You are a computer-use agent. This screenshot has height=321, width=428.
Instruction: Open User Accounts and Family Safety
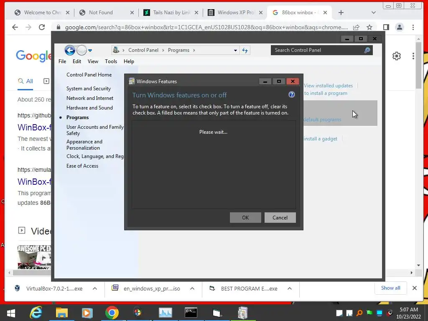click(95, 130)
